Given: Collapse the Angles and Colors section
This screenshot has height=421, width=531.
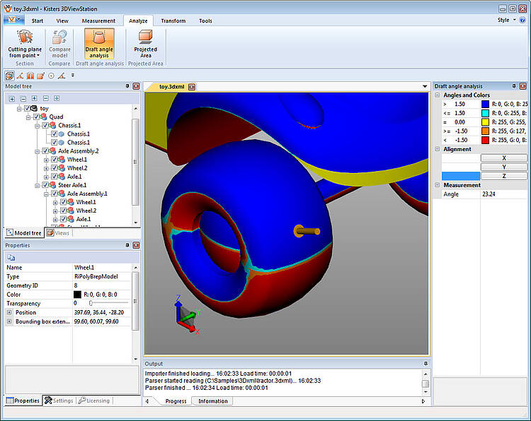Looking at the screenshot, I should [x=438, y=95].
